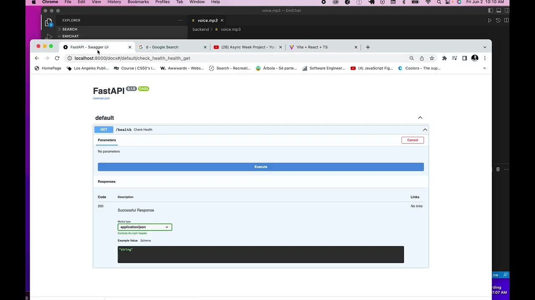Close the FastAPI Swagger UI tab
Screen dimensions: 535x300
coord(130,47)
